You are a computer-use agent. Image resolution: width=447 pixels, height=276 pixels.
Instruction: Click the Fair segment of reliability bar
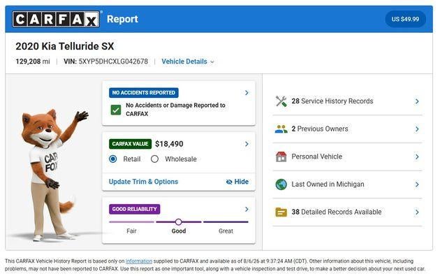coord(131,221)
